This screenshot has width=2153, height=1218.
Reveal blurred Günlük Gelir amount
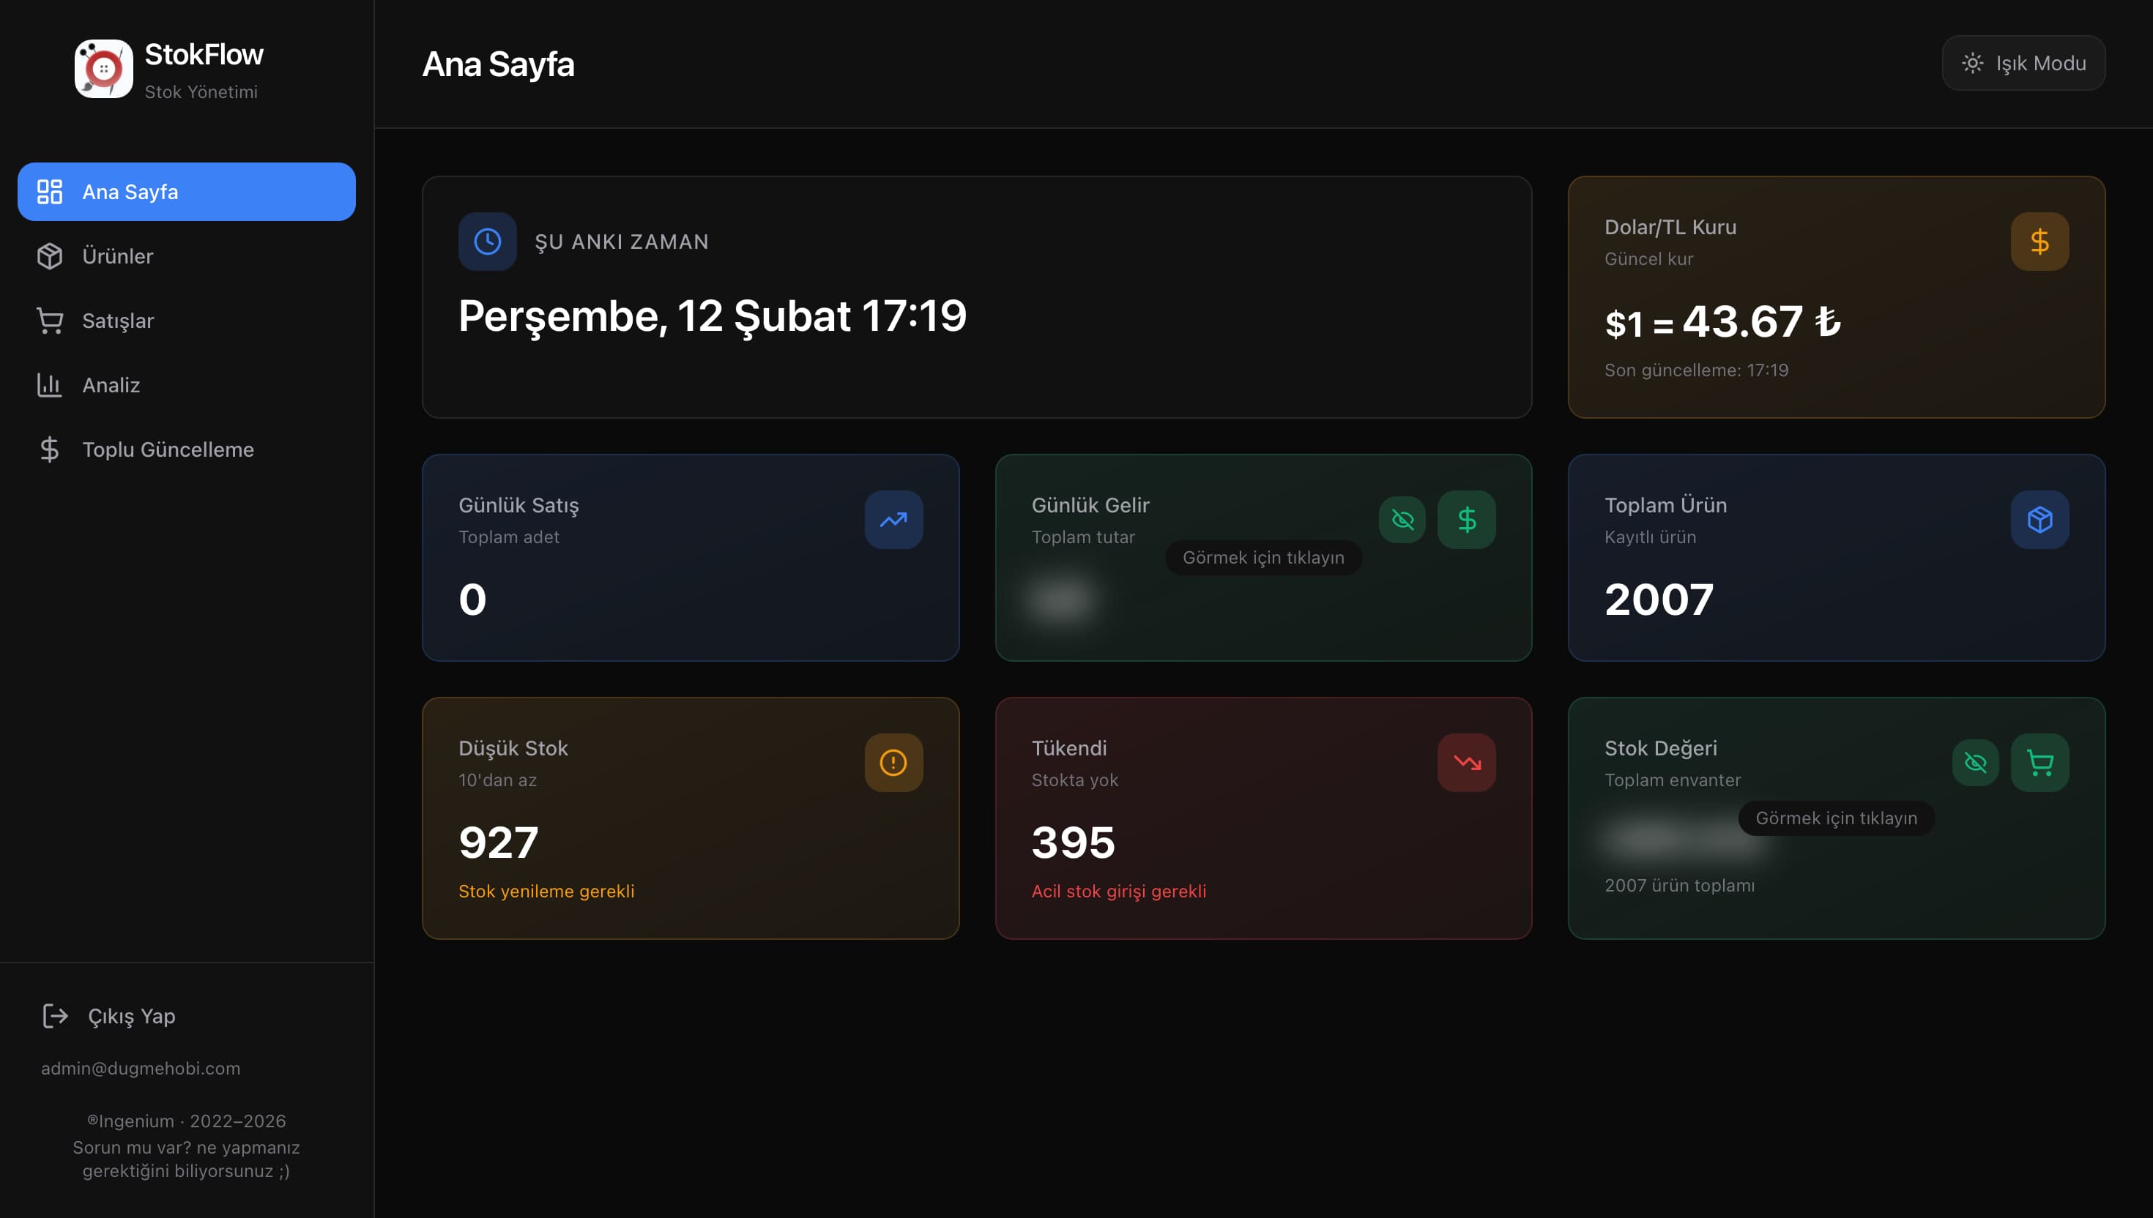(1062, 599)
